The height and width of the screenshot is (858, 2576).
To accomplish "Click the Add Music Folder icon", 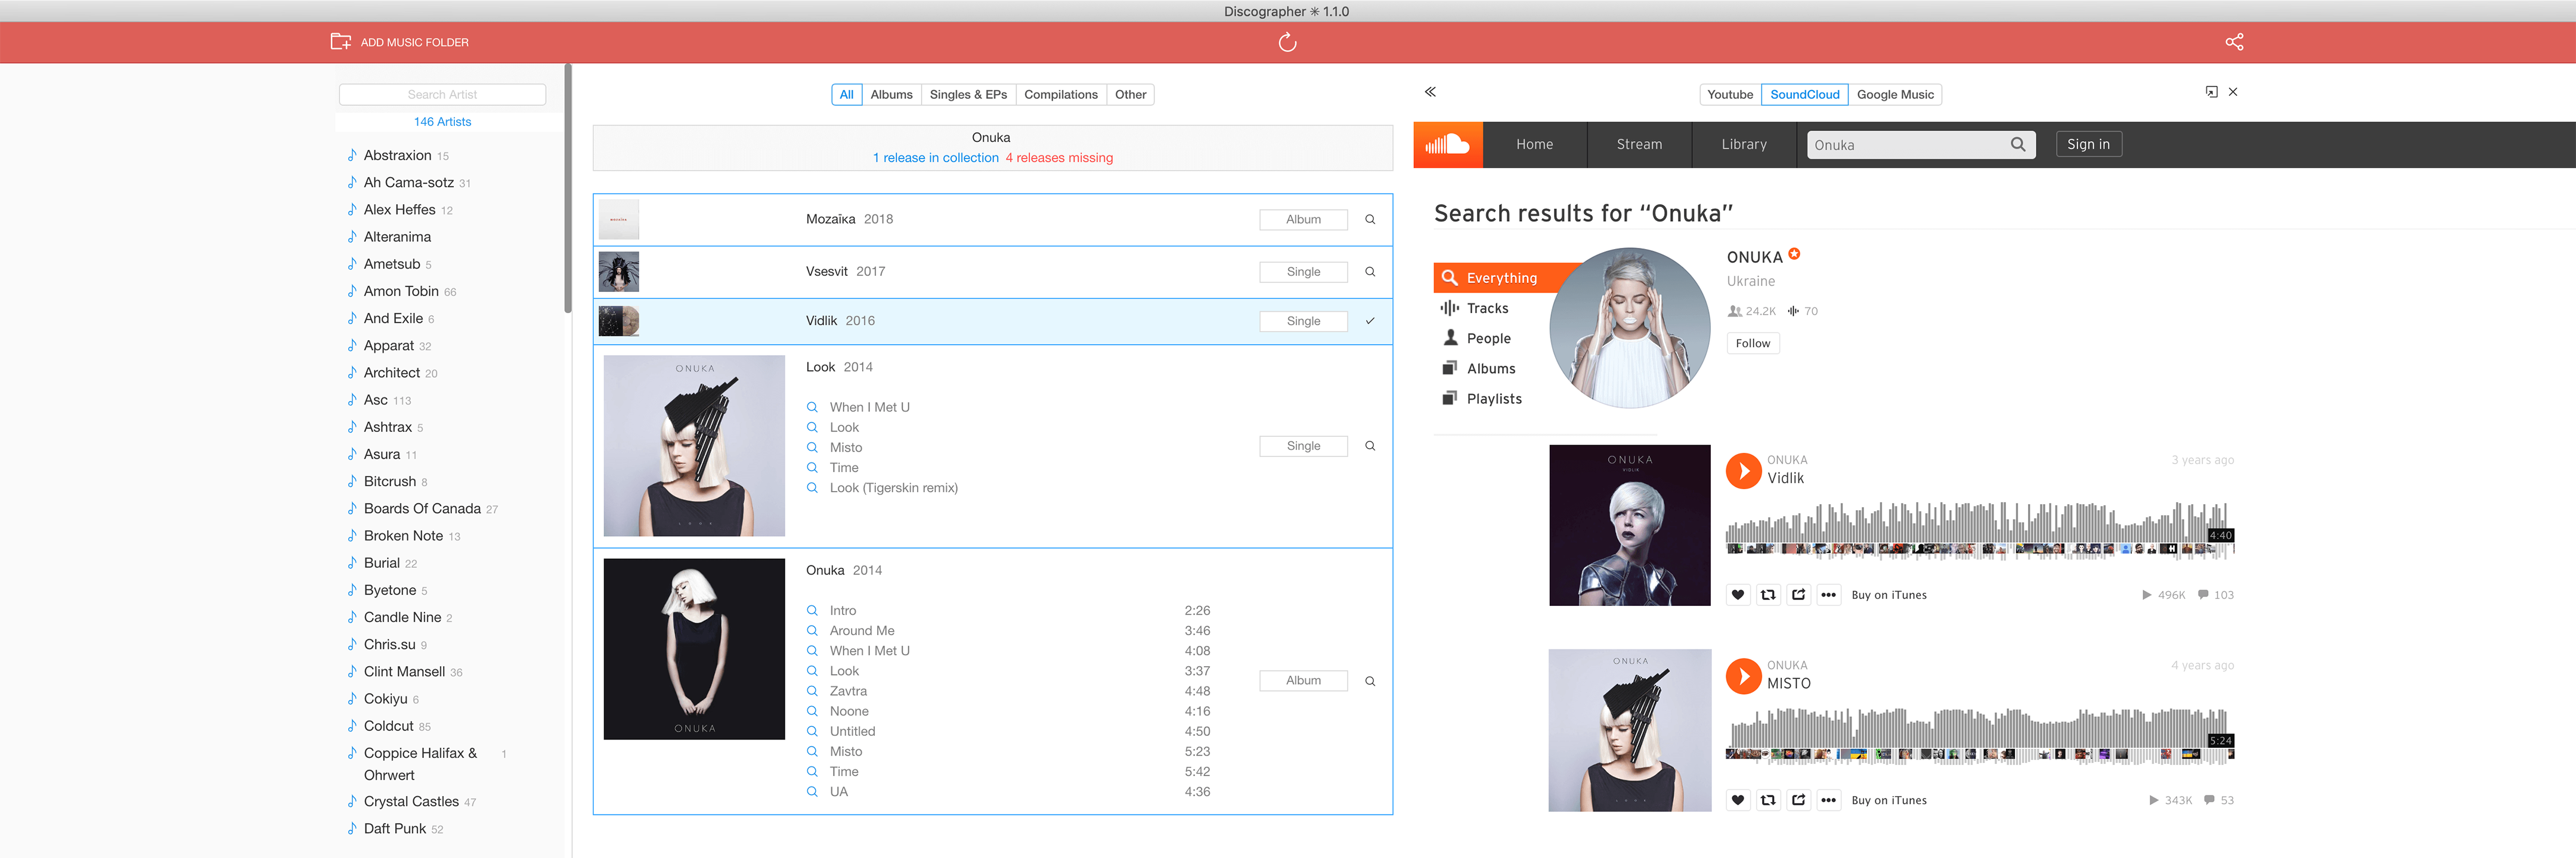I will click(x=341, y=42).
